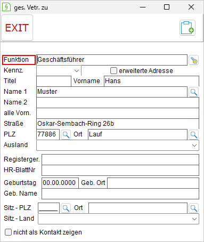Click the alle Vorn. input field
This screenshot has width=204, height=242.
[118, 113]
